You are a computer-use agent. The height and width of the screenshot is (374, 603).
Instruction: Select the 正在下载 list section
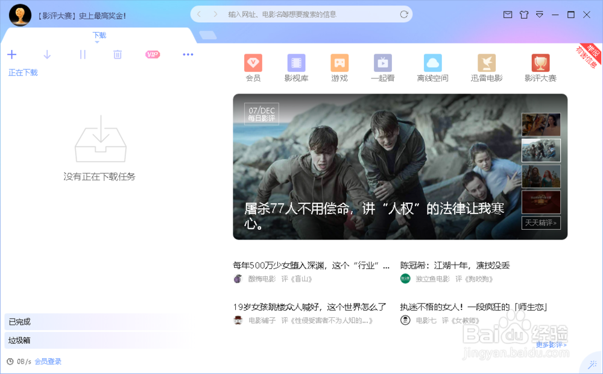[23, 73]
